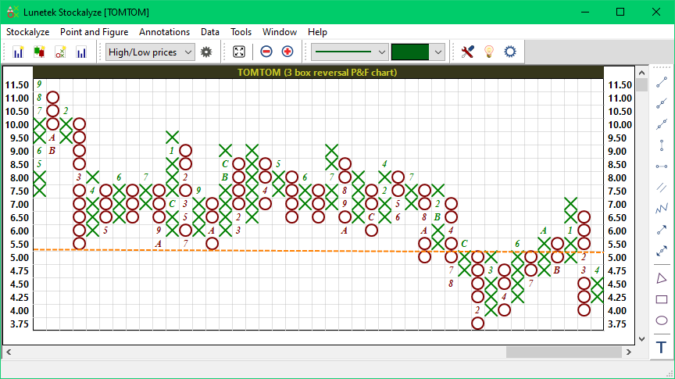
Task: Select the single arrow annotation tool
Action: click(662, 231)
